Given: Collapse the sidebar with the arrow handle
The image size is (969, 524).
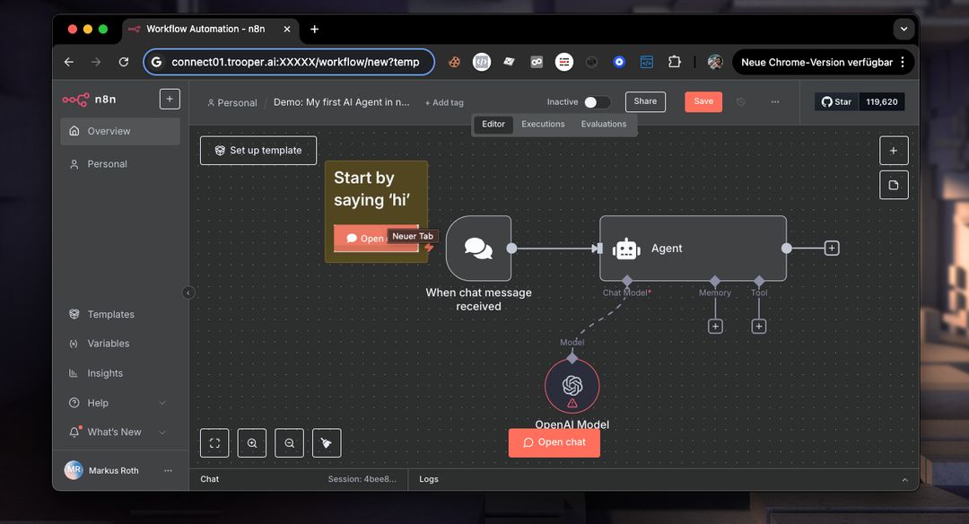Looking at the screenshot, I should pyautogui.click(x=188, y=293).
